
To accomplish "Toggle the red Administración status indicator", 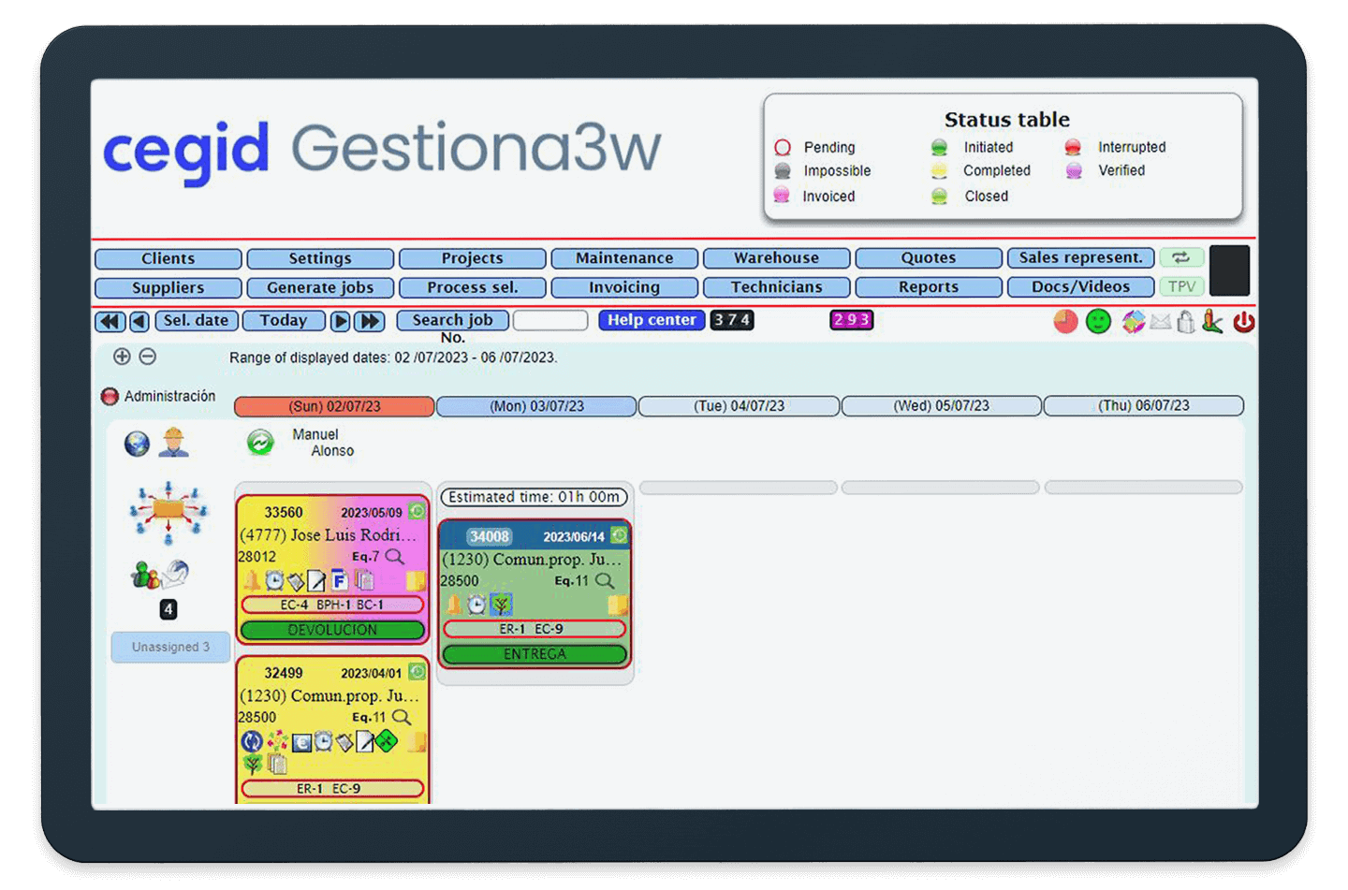I will (110, 397).
